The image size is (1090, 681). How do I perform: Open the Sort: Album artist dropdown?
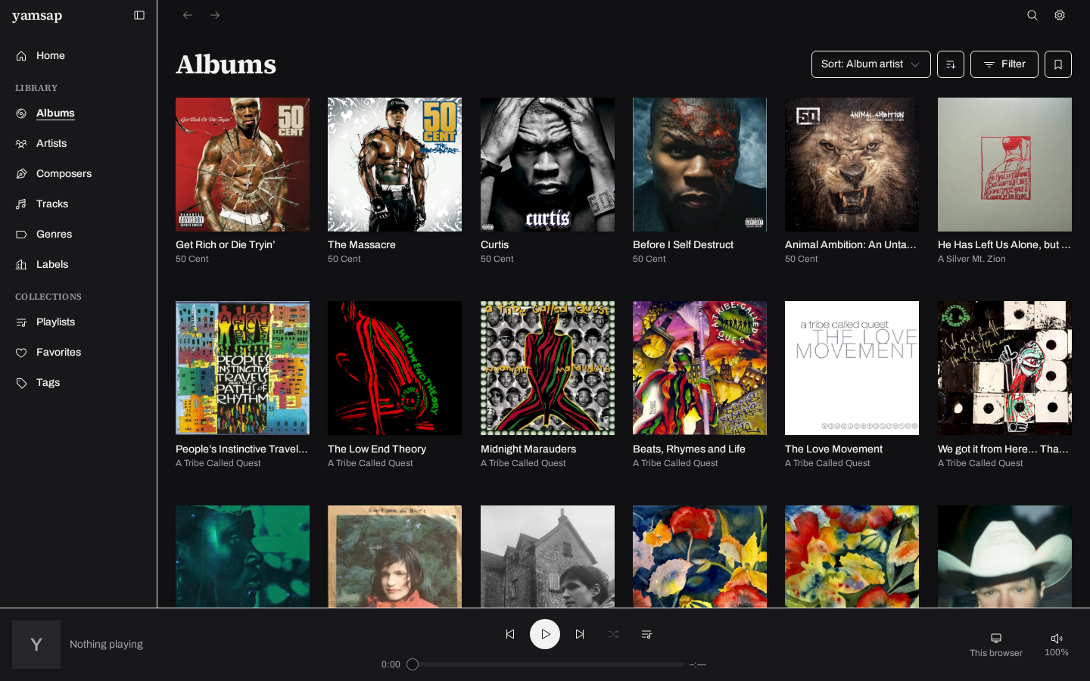tap(871, 64)
